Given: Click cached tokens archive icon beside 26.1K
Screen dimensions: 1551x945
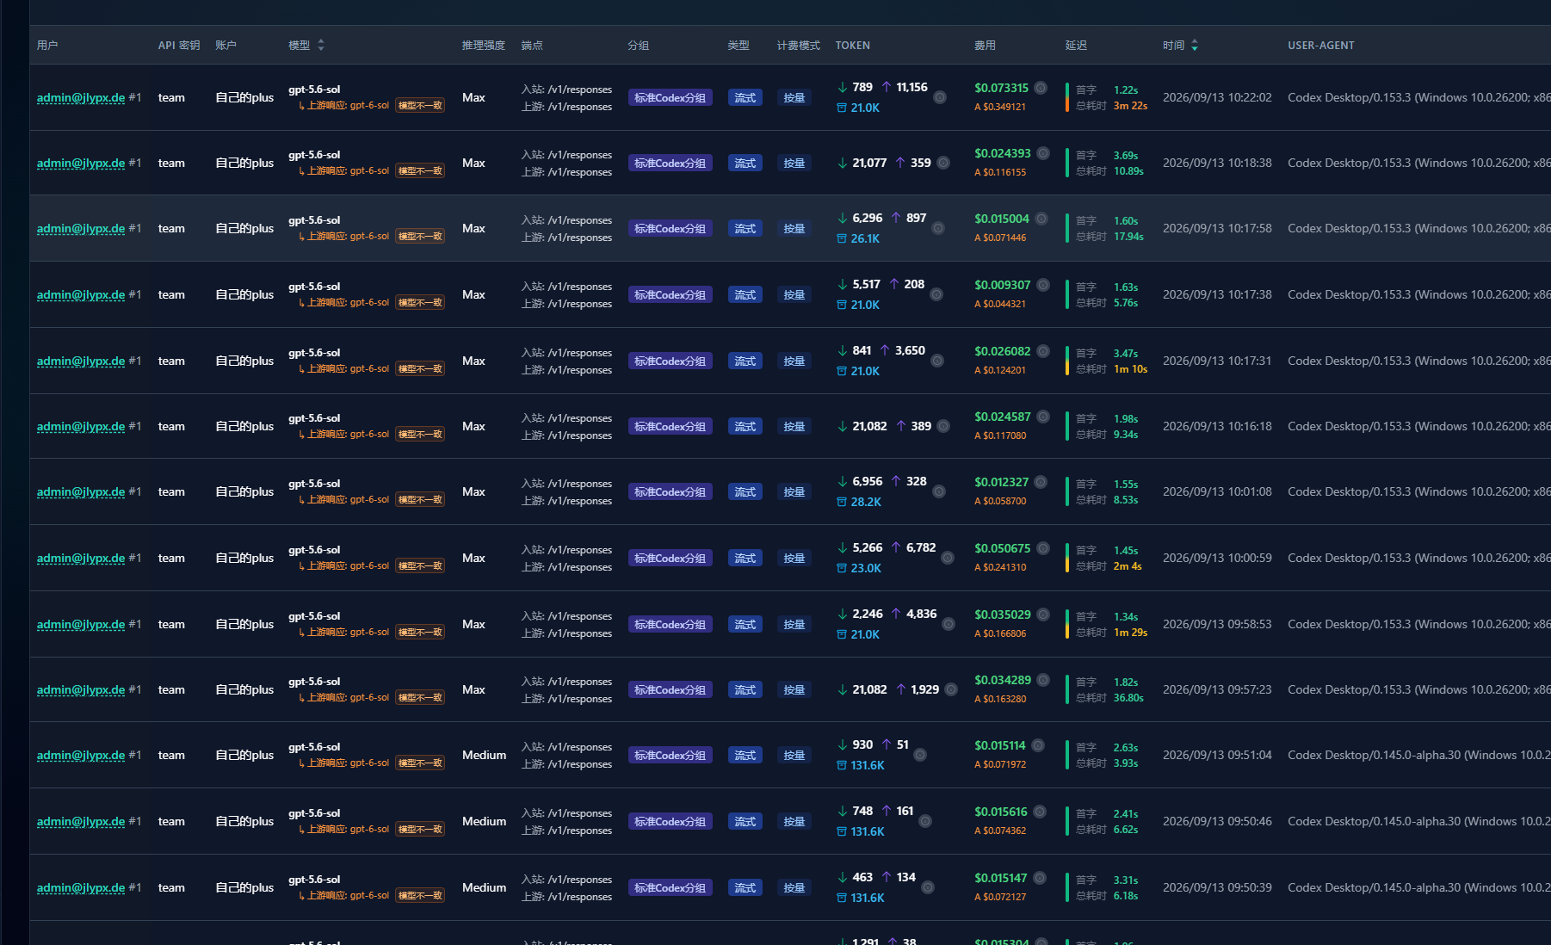Looking at the screenshot, I should pos(842,238).
